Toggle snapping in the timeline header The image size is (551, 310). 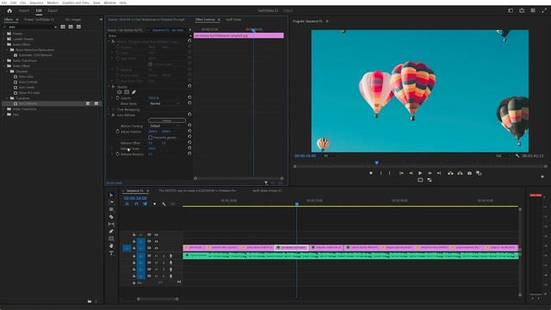point(136,204)
